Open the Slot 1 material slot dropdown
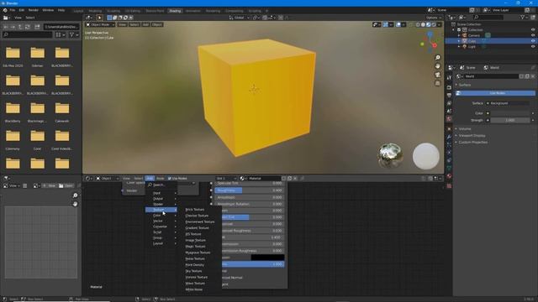Image resolution: width=538 pixels, height=302 pixels. point(226,179)
